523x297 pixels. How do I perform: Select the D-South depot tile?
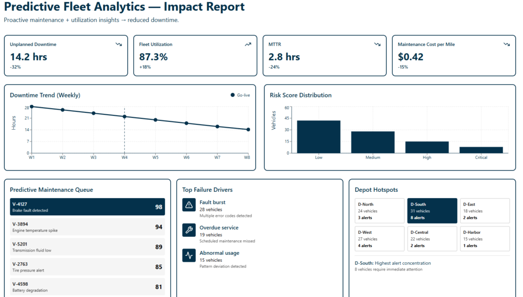pyautogui.click(x=432, y=211)
